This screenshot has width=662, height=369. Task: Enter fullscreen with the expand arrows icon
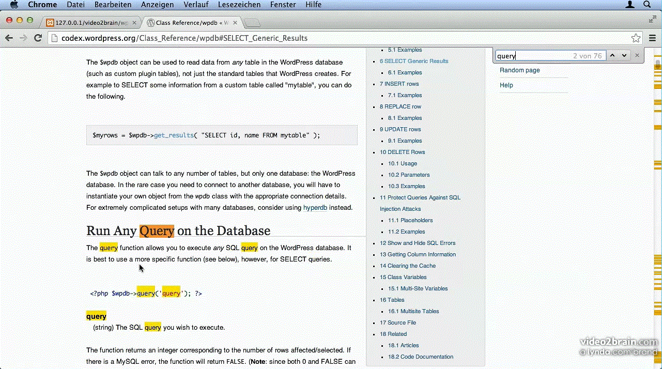653,19
